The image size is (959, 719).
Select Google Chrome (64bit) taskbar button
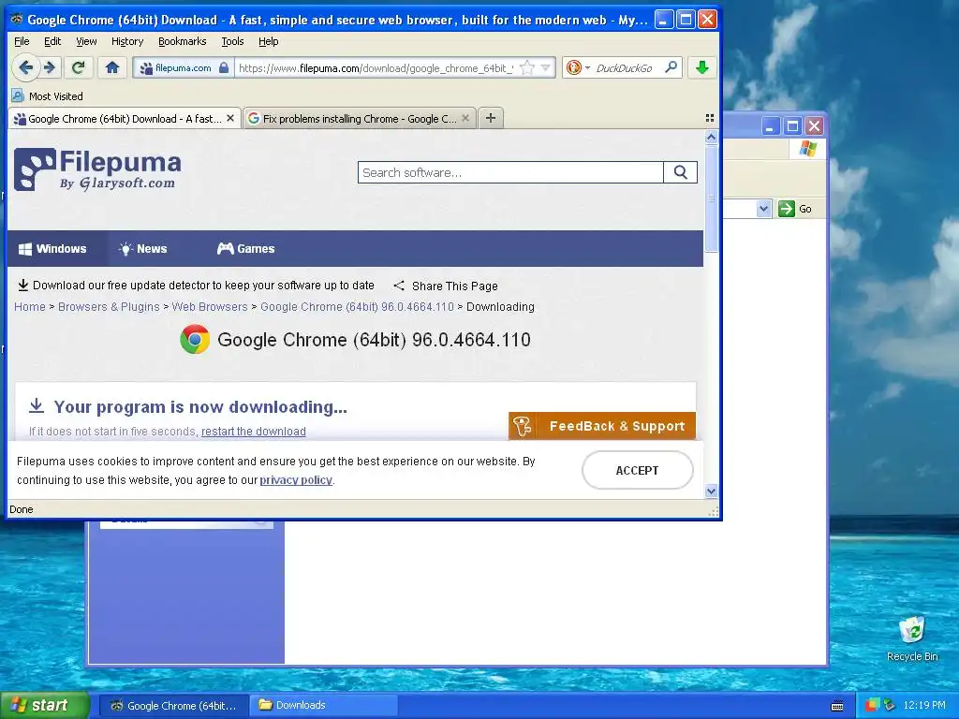(173, 705)
